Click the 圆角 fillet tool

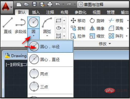tap(116, 28)
